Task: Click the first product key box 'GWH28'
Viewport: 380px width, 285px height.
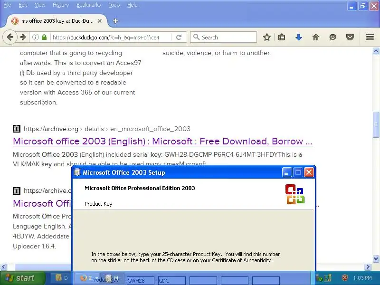Action: (x=140, y=281)
